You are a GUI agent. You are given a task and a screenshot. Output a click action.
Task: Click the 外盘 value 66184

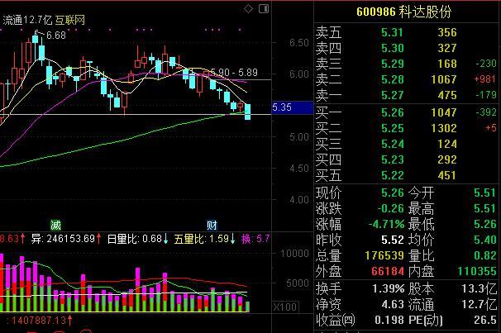click(388, 271)
